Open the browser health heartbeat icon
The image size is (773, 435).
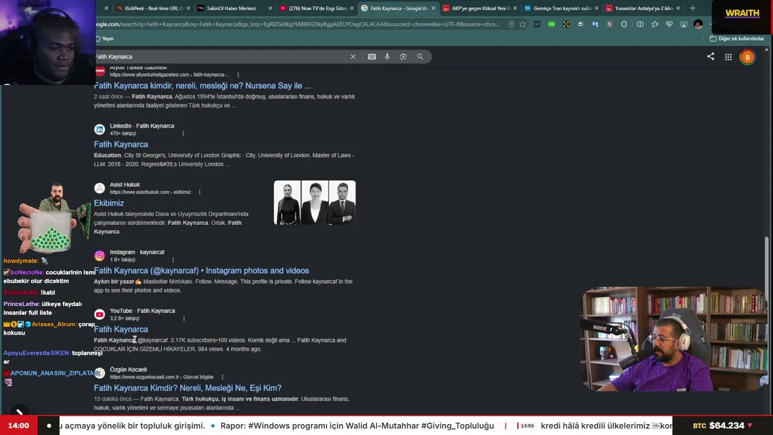pyautogui.click(x=669, y=24)
